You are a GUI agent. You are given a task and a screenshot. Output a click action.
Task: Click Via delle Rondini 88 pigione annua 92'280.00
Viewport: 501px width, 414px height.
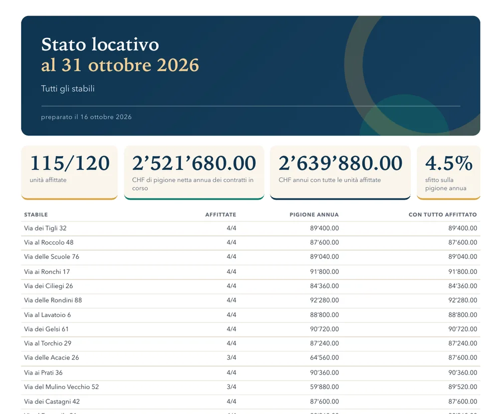pos(324,300)
